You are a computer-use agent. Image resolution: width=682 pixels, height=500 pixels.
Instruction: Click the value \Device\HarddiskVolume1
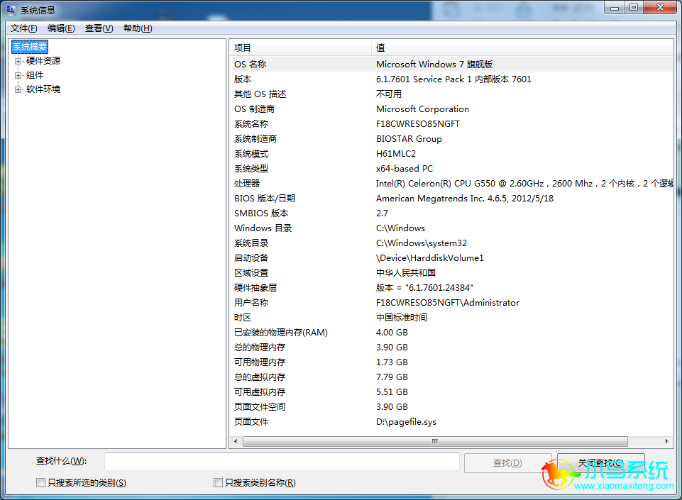coord(430,258)
